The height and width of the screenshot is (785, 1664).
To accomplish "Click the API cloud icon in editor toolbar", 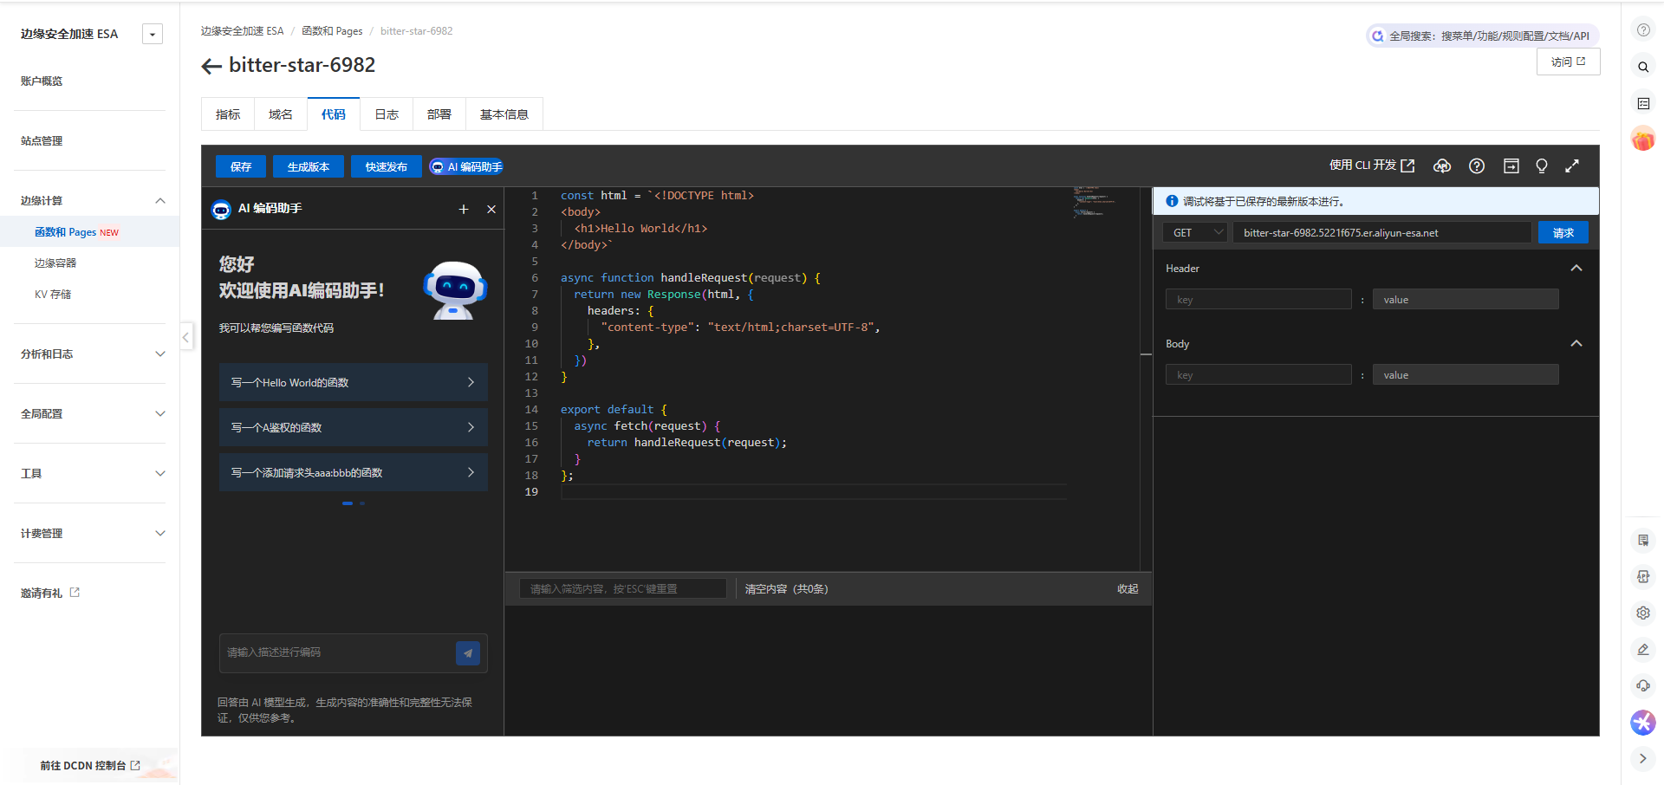I will pyautogui.click(x=1442, y=166).
